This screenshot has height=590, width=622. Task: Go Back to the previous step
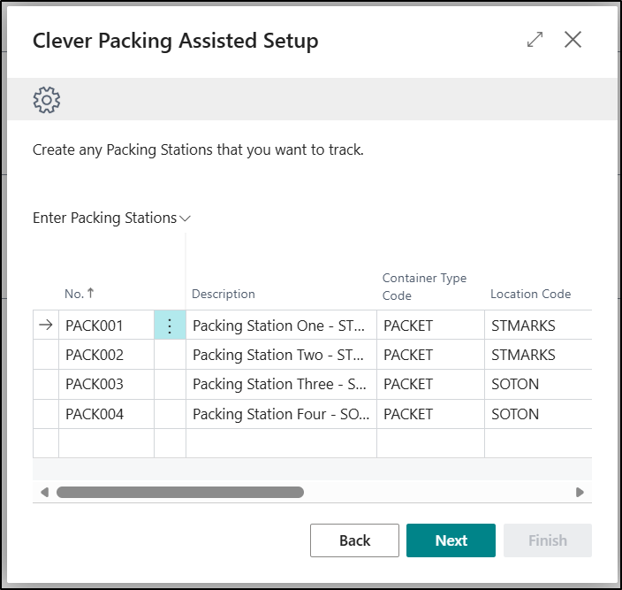click(x=354, y=540)
